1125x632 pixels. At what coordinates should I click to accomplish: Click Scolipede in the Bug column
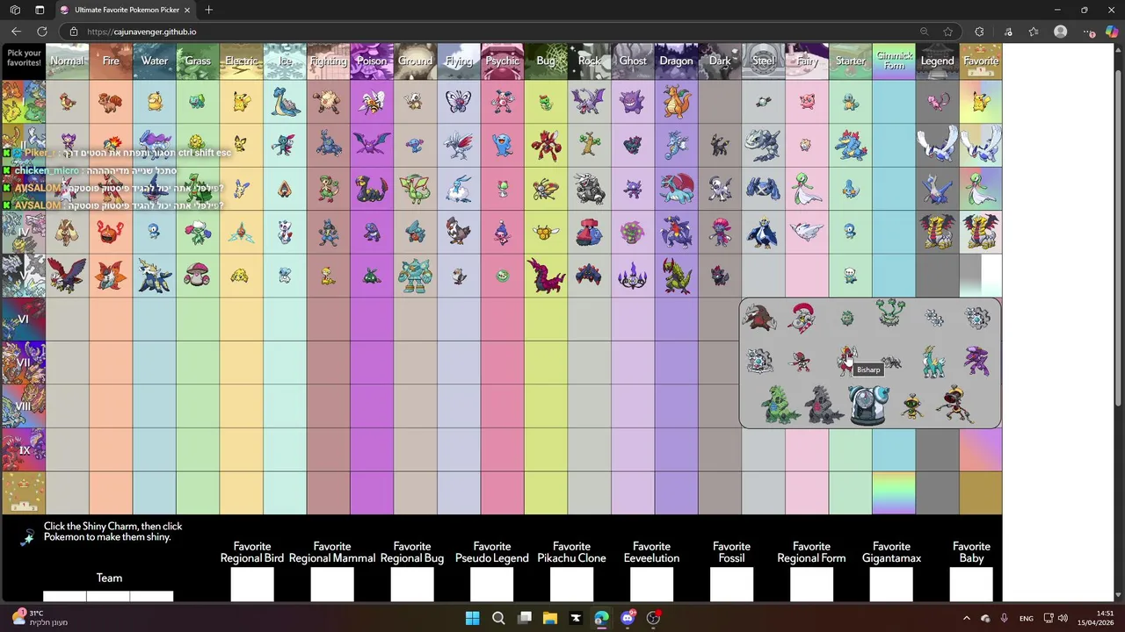(x=545, y=275)
